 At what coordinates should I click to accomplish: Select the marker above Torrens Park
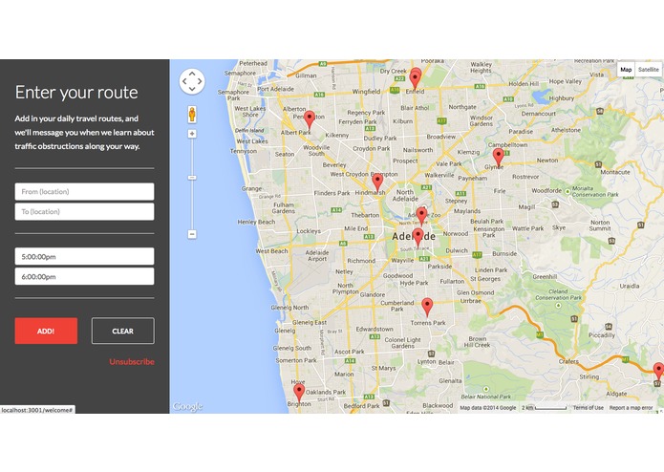pos(427,307)
